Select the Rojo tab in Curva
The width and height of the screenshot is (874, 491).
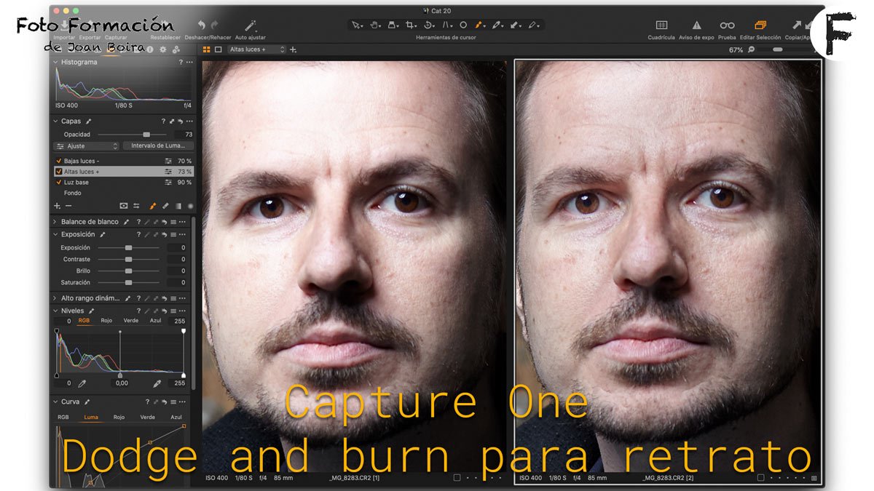pyautogui.click(x=119, y=418)
